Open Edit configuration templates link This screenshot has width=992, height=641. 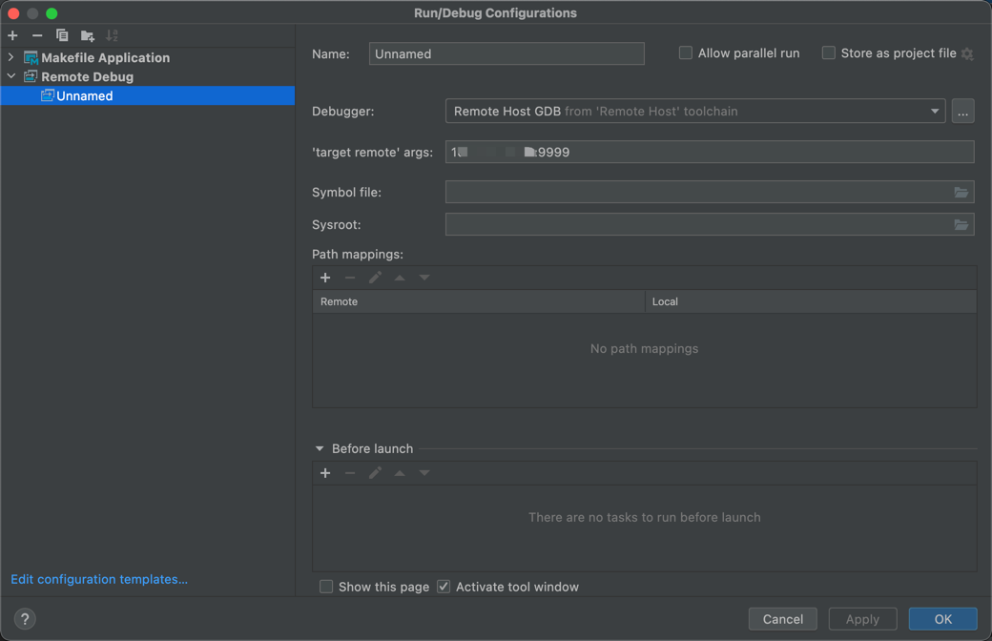(x=99, y=579)
